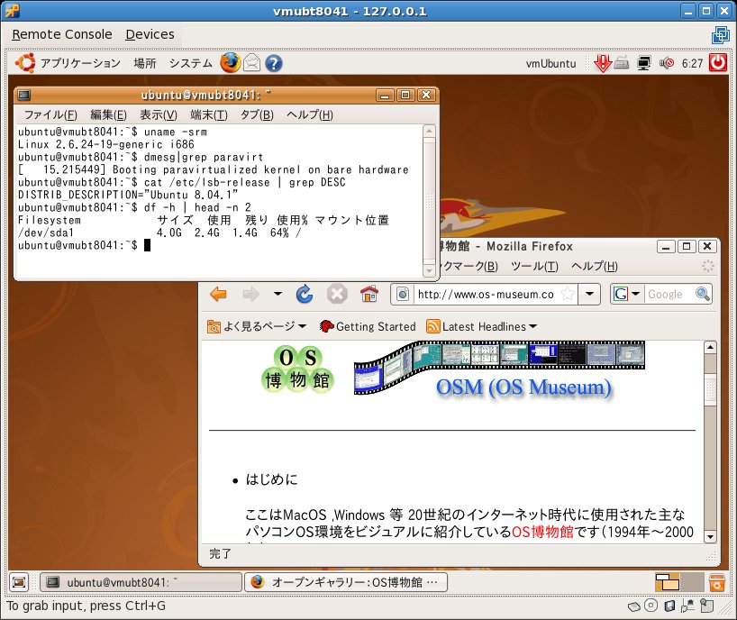
Task: Open the Firefox history dropdown arrow
Action: (278, 295)
